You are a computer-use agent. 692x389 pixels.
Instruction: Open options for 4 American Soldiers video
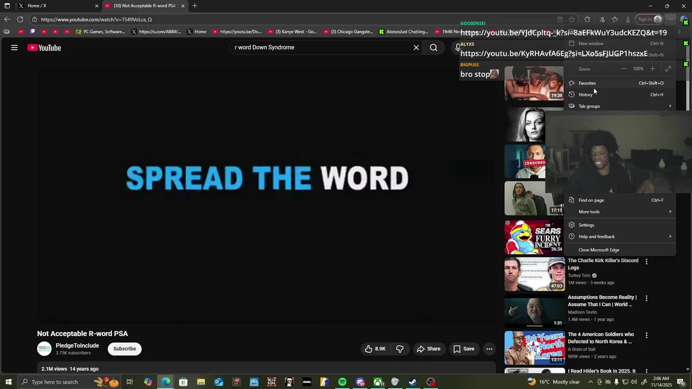click(x=647, y=336)
